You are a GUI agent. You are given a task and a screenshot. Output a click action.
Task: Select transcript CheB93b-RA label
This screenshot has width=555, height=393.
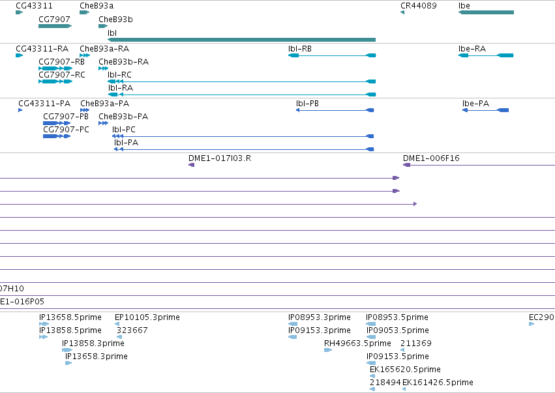[x=123, y=62]
